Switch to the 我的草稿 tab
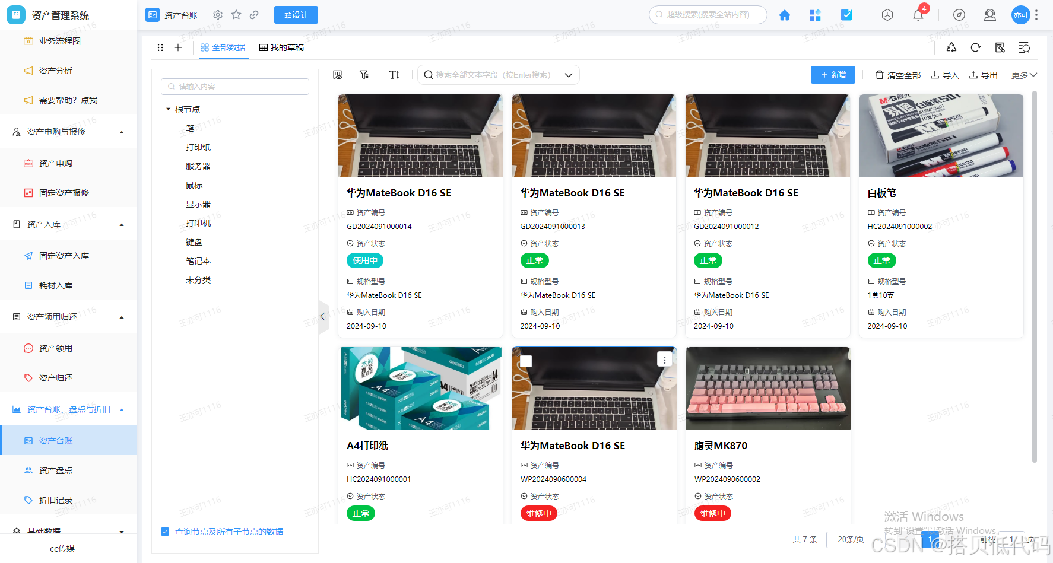This screenshot has width=1053, height=563. [281, 47]
